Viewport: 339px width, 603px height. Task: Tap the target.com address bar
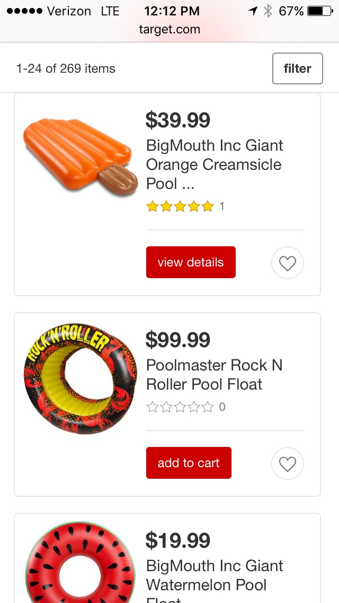pos(169,29)
